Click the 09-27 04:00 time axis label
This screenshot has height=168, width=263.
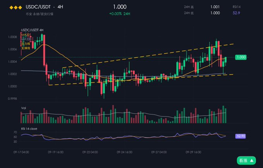(159, 152)
